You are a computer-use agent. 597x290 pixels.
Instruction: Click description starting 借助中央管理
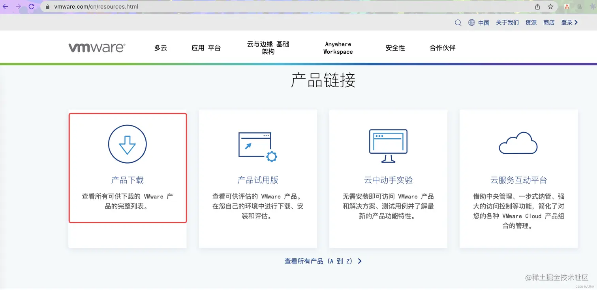518,211
